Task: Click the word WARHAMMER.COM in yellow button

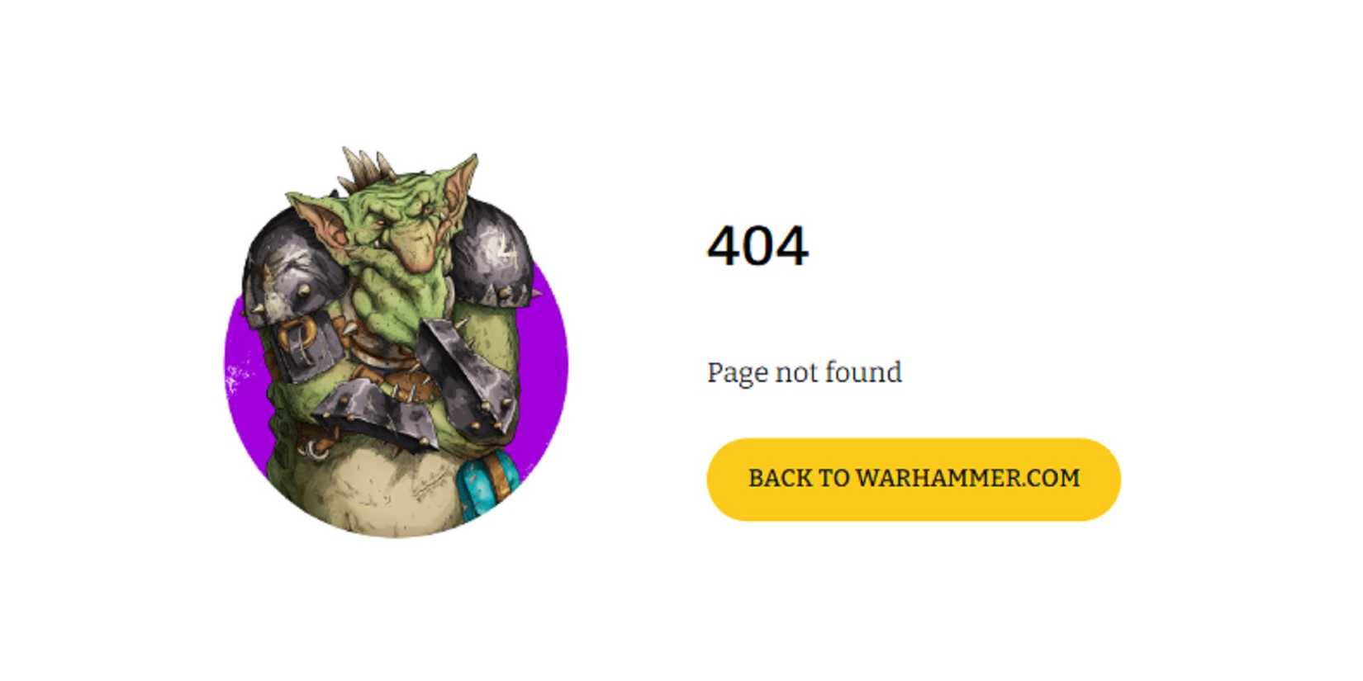Action: (x=967, y=479)
